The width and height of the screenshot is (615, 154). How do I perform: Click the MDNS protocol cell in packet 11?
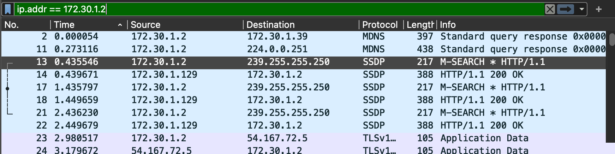(374, 49)
